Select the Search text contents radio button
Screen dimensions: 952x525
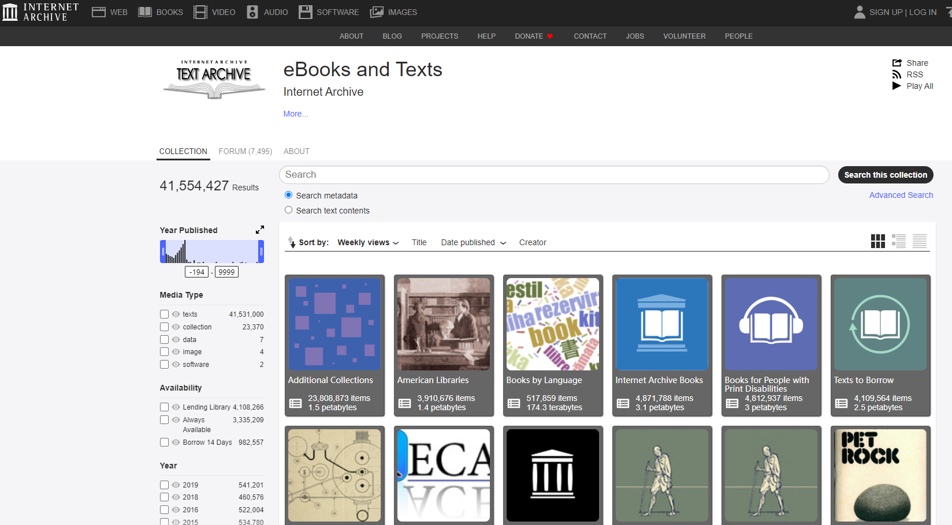288,210
